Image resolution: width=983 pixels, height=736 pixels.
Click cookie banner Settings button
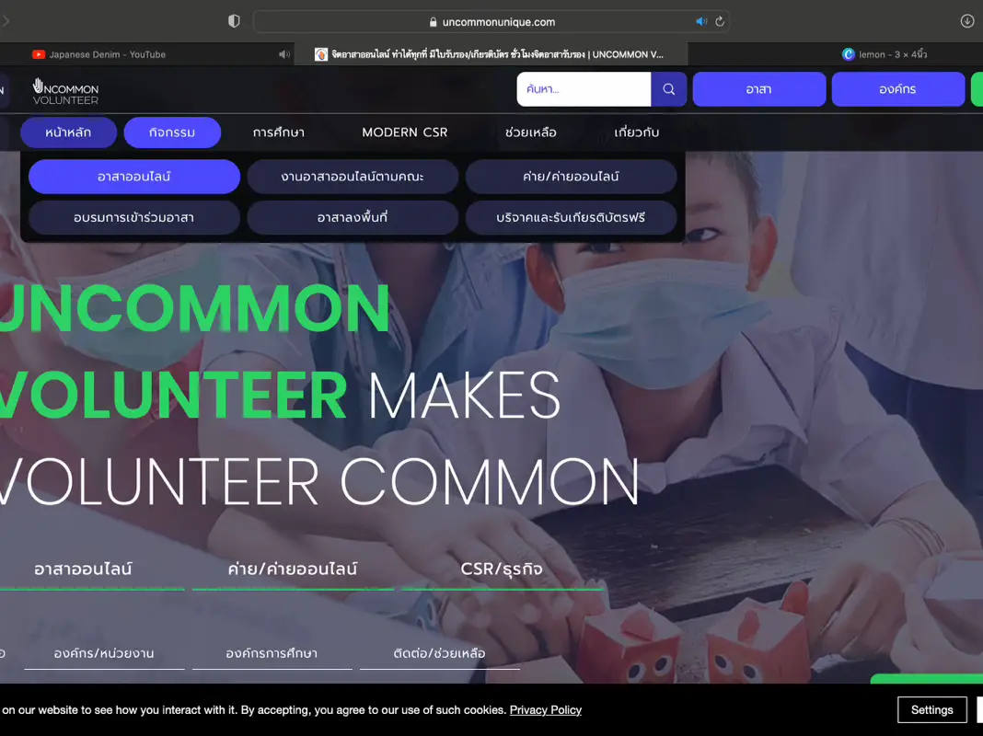[x=931, y=710]
